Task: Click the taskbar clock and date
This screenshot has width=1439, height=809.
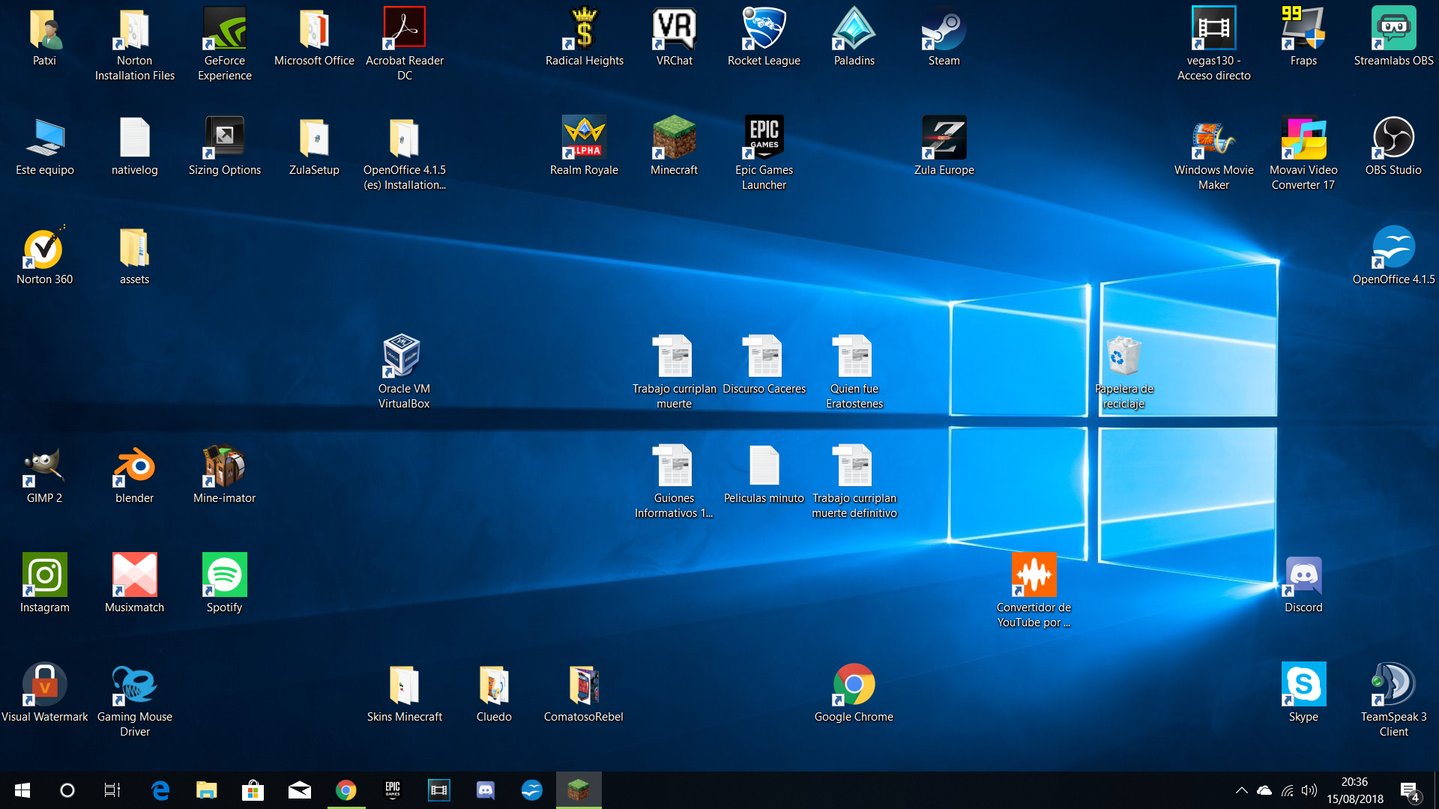Action: pos(1354,790)
